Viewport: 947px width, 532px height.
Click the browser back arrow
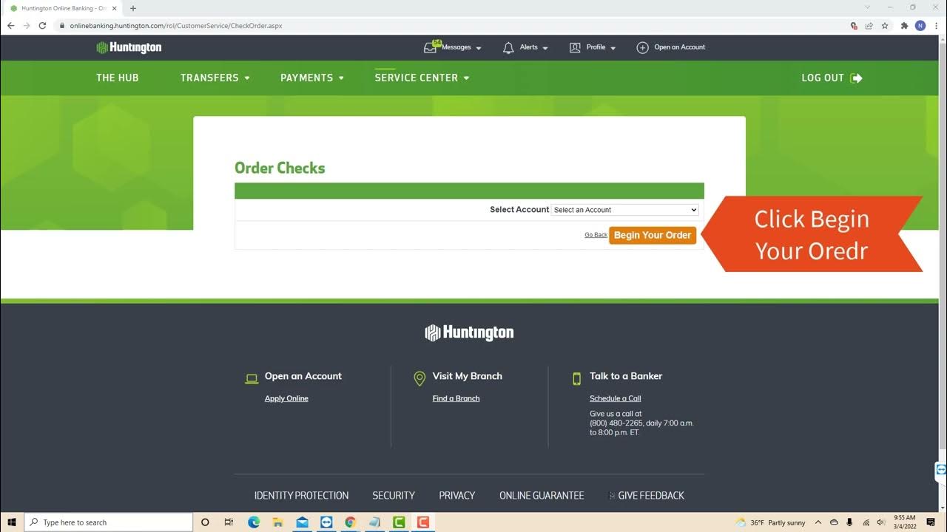tap(10, 25)
